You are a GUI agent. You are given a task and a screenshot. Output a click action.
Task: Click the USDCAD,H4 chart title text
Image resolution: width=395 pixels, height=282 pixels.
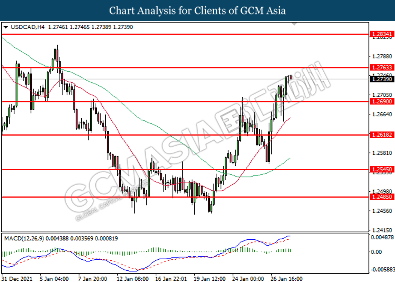(28, 27)
